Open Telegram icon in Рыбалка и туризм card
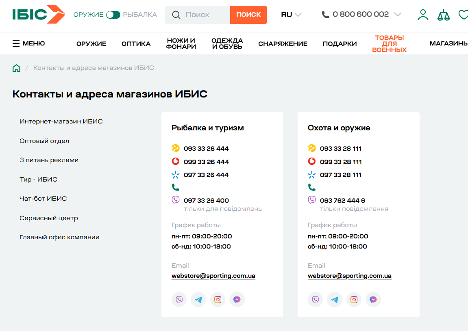468x331 pixels. (x=198, y=300)
